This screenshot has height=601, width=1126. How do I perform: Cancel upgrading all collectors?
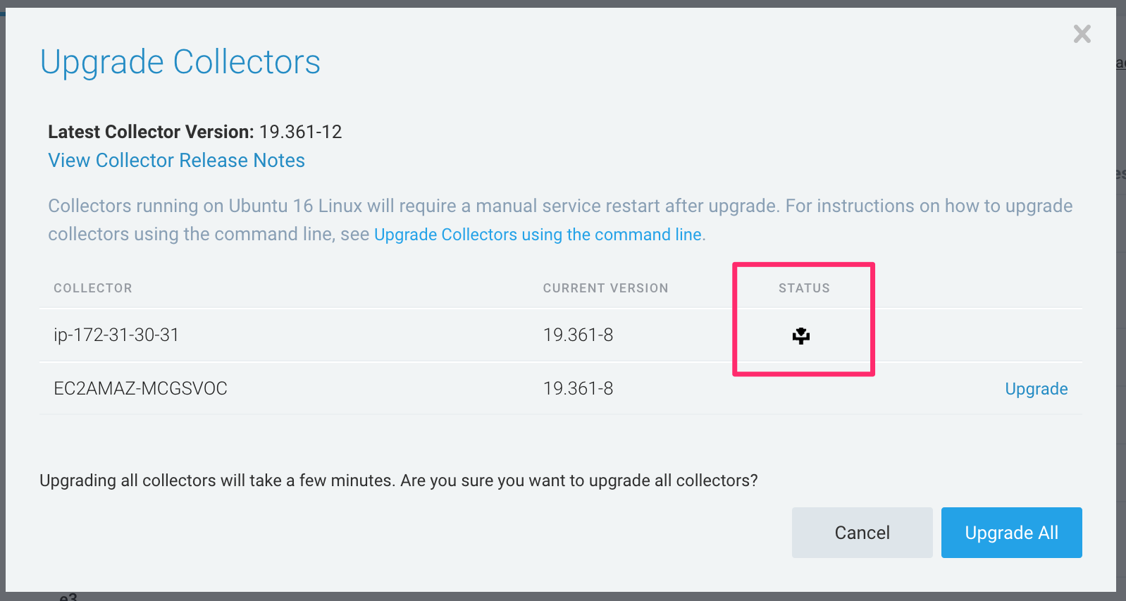pos(862,533)
